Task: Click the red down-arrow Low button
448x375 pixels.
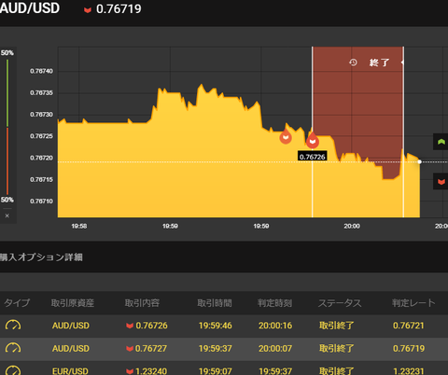Action: (441, 182)
